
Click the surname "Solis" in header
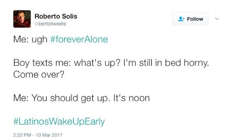(70, 16)
